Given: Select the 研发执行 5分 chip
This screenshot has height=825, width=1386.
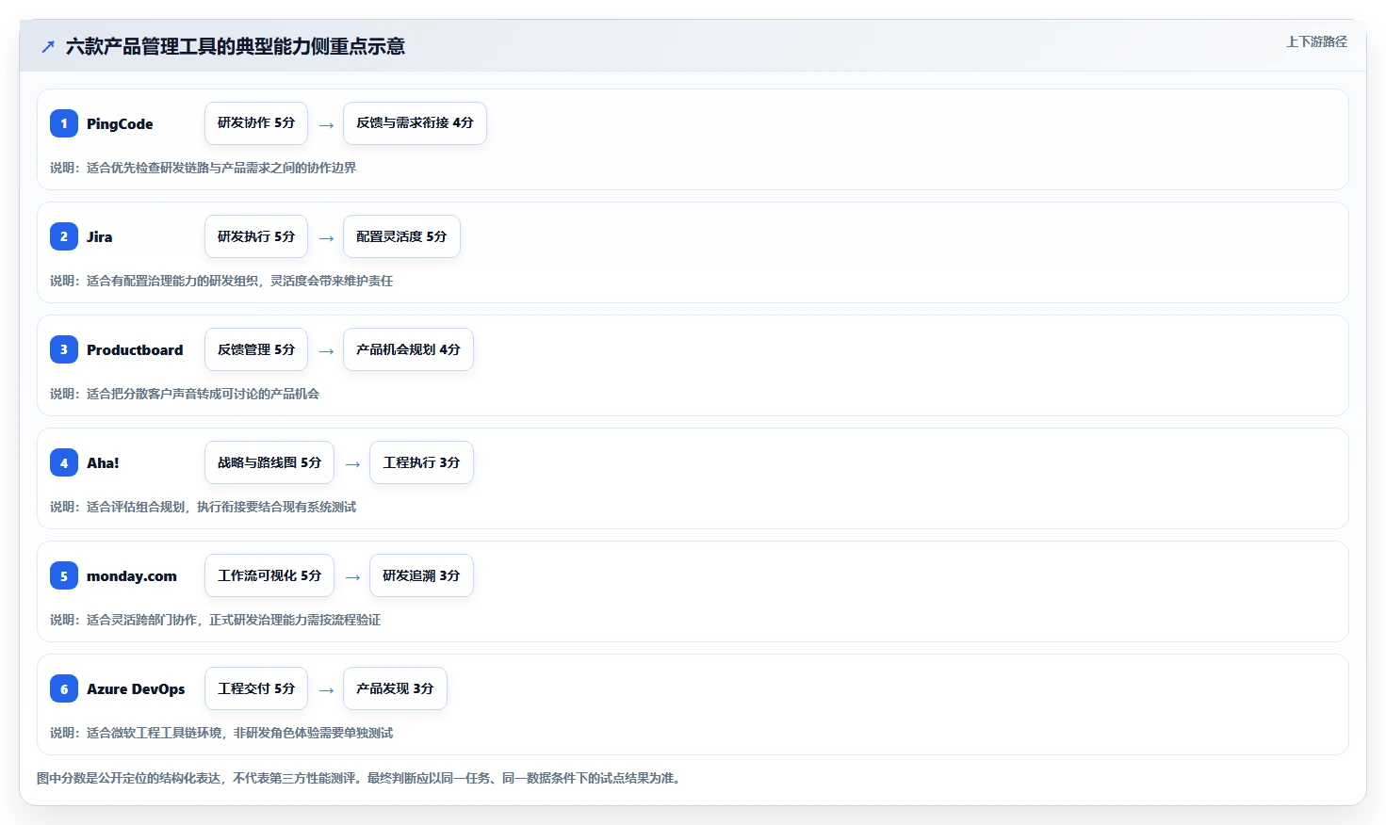Looking at the screenshot, I should (x=256, y=236).
